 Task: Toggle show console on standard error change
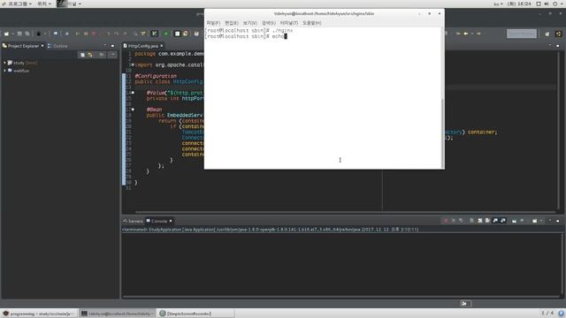point(503,221)
